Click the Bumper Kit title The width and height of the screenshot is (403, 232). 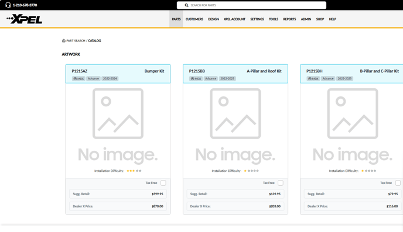tap(154, 71)
